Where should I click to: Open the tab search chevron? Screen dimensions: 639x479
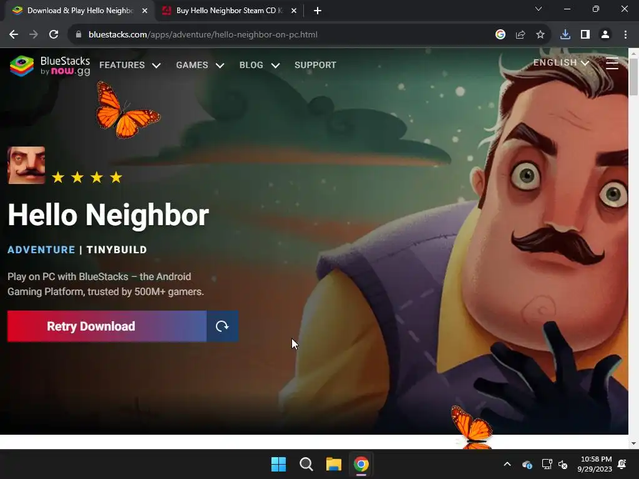[539, 9]
